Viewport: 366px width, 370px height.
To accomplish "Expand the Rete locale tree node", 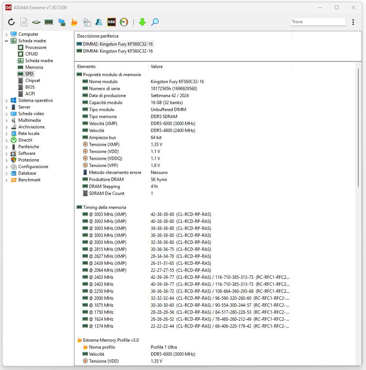I will (6, 133).
